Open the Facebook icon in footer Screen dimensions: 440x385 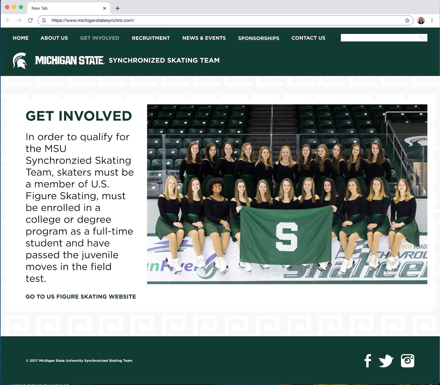point(368,361)
